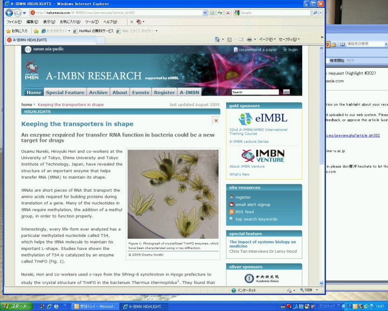Click the Windows スタート button
Image resolution: width=388 pixels, height=311 pixels.
click(16, 306)
